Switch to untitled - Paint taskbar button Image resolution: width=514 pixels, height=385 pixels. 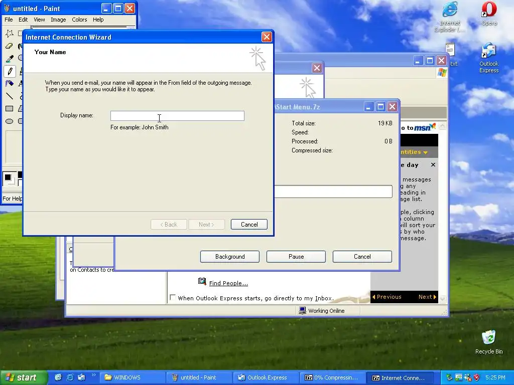[x=199, y=377]
